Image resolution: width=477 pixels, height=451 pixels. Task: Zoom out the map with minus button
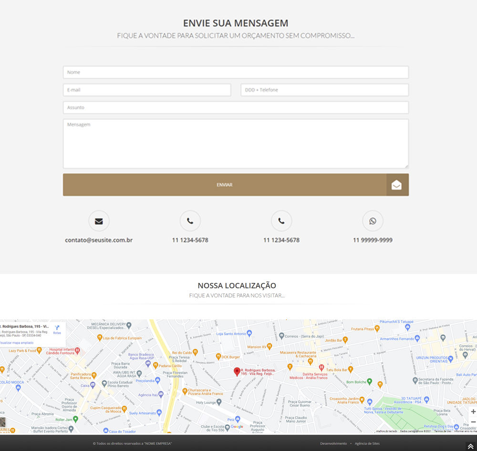(473, 422)
